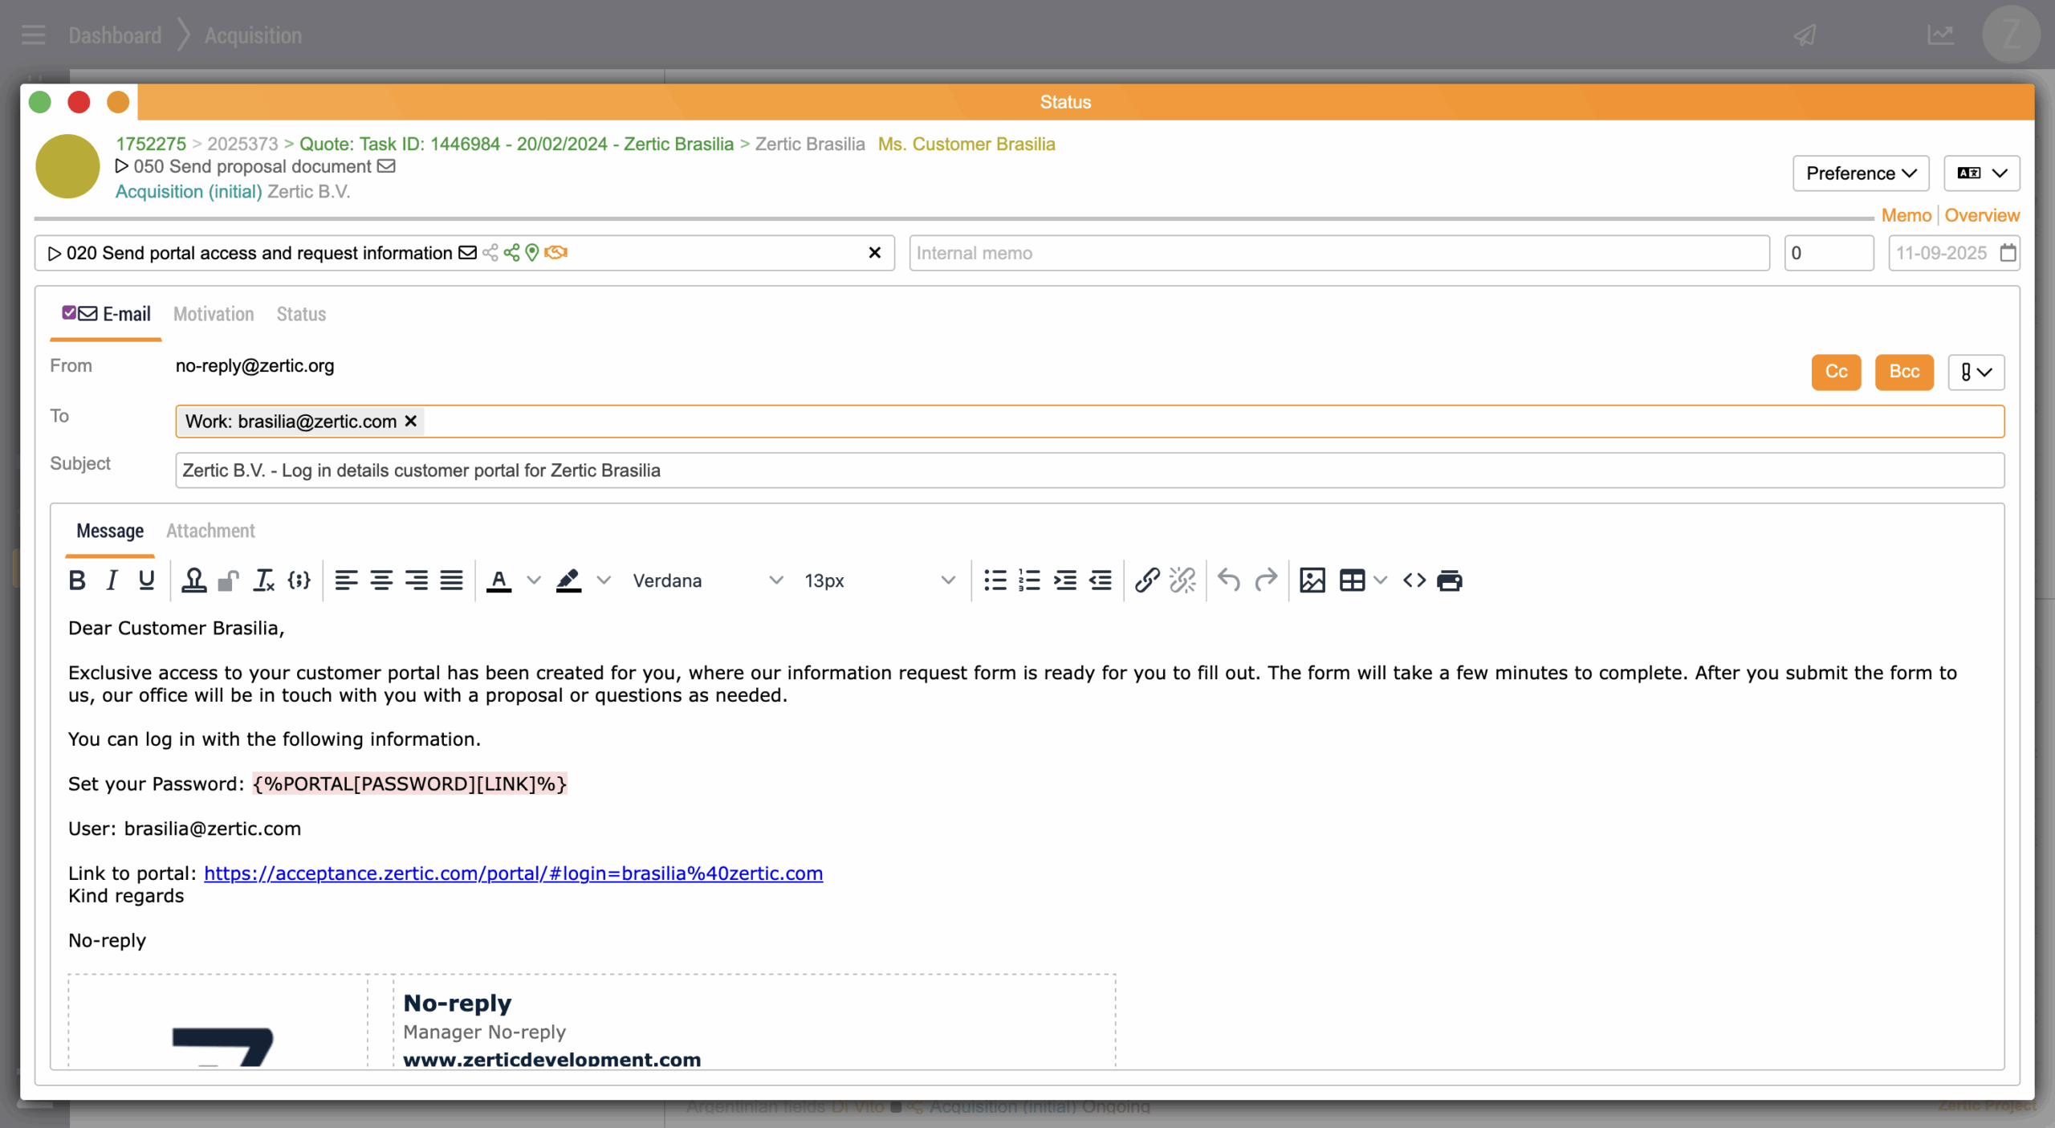Open the source code view icon
This screenshot has width=2055, height=1128.
[x=1414, y=580]
